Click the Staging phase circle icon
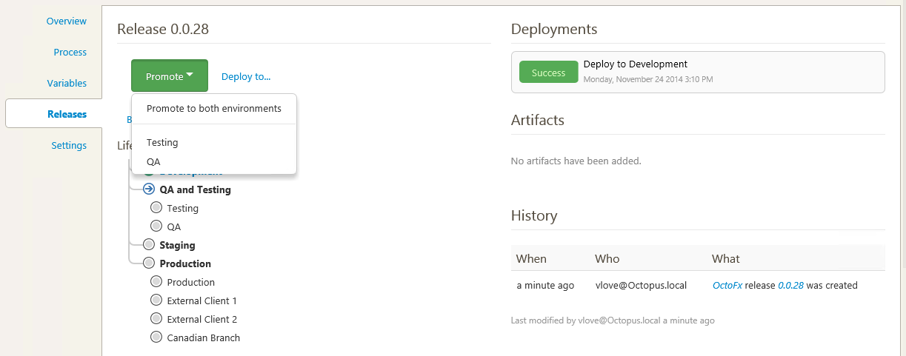906x356 pixels. coord(149,245)
